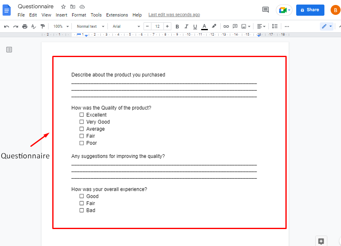Check the Average checkbox

click(82, 129)
